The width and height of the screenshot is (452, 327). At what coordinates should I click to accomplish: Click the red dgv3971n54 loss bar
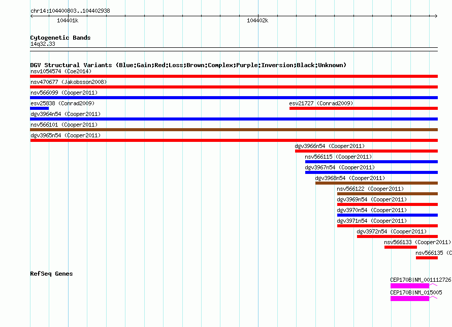pyautogui.click(x=388, y=226)
